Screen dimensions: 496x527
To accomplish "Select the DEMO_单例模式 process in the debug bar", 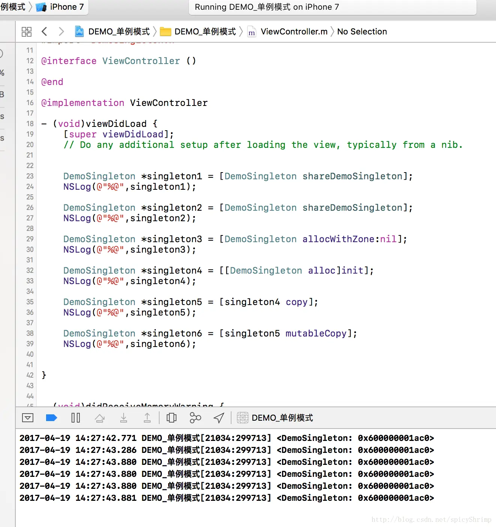I will [275, 418].
